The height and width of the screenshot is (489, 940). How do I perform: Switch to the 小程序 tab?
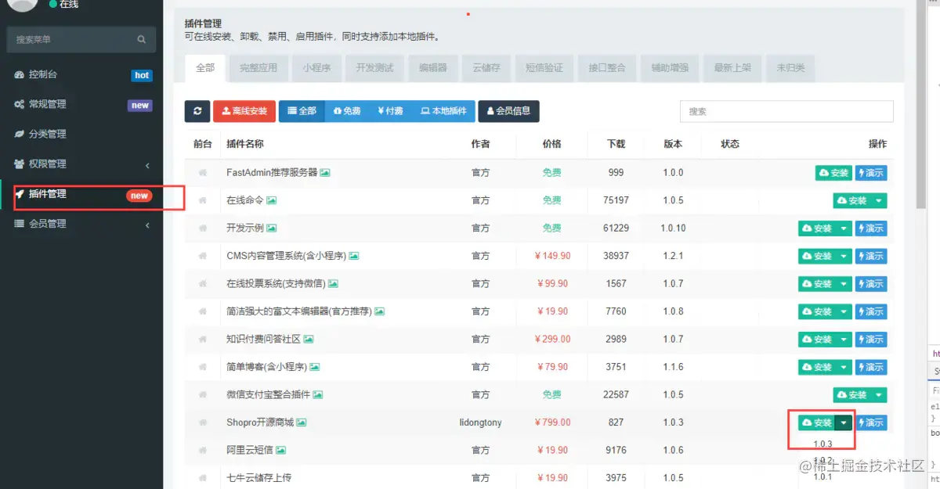coord(317,68)
